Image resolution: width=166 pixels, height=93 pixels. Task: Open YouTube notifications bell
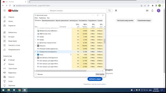[152, 11]
